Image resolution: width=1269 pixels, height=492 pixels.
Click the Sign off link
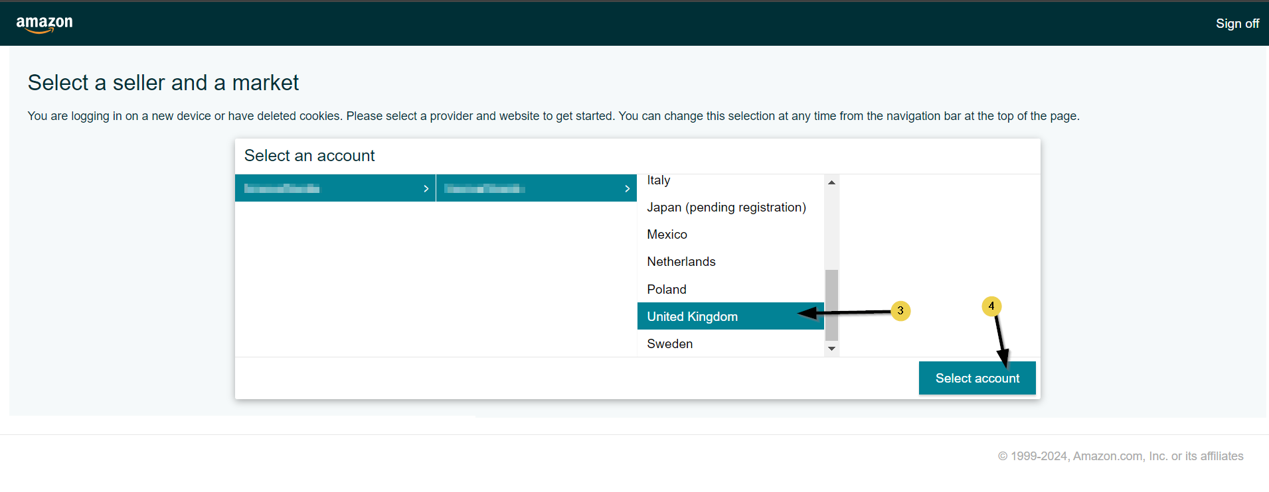pos(1236,23)
